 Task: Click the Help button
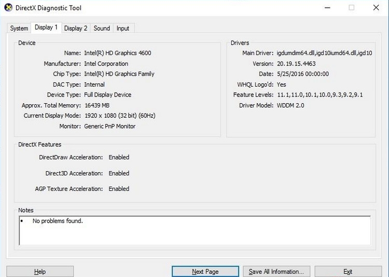[40, 271]
